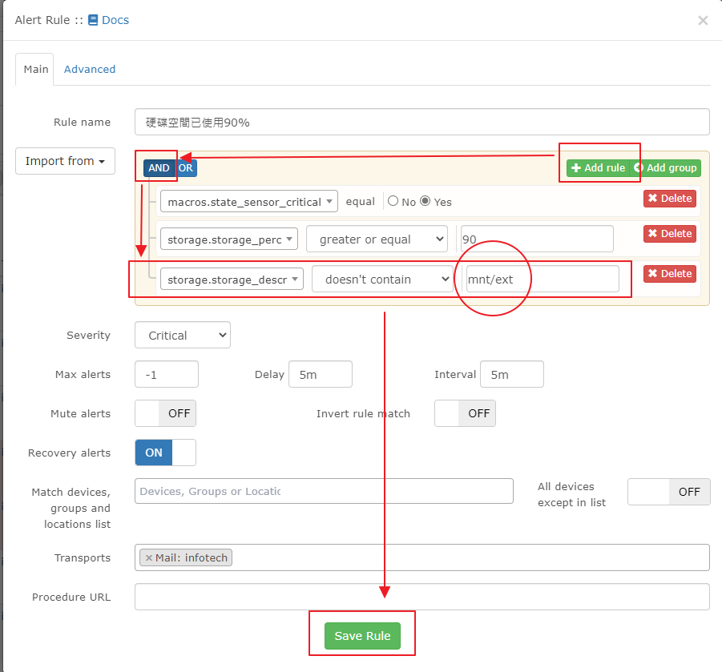722x672 pixels.
Task: Close the Alert Rule dialog
Action: pyautogui.click(x=703, y=20)
